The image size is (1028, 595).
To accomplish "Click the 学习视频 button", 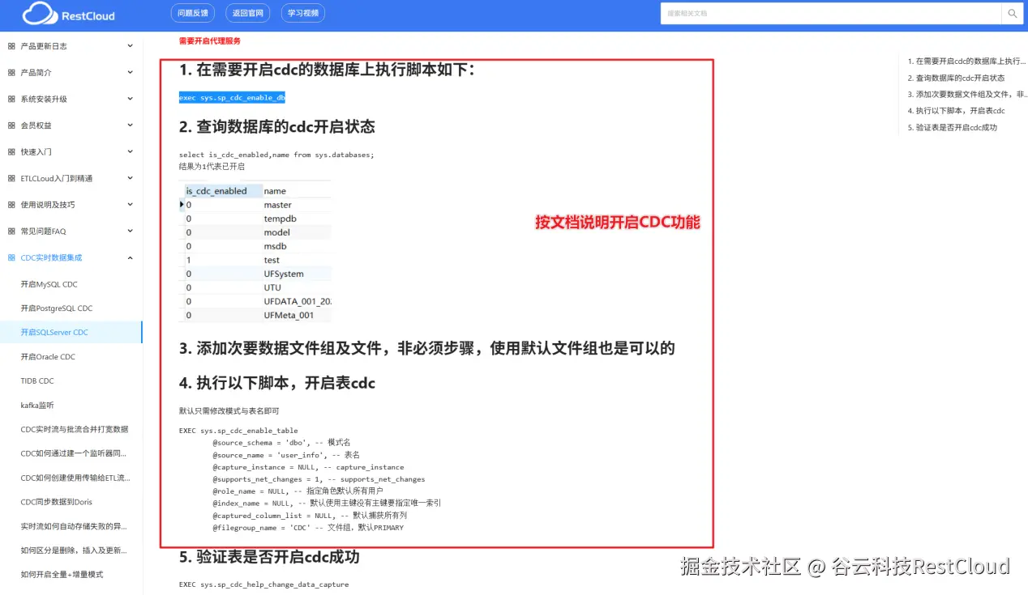I will 303,13.
